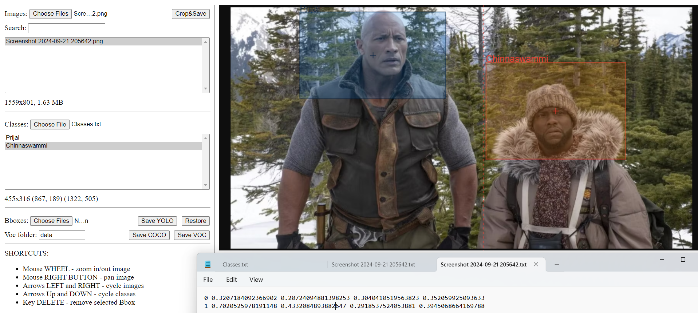Click down arrow of image list scrollbar
Screen dimensions: 698x313
pos(206,89)
